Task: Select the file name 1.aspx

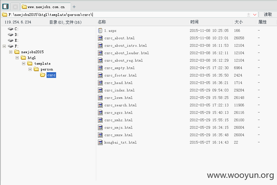Action: coord(110,30)
